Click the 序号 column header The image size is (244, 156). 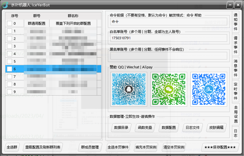[x=15, y=16]
